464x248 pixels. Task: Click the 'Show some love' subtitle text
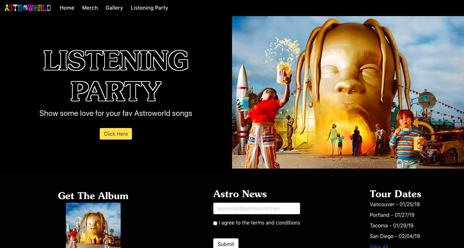[x=116, y=113]
